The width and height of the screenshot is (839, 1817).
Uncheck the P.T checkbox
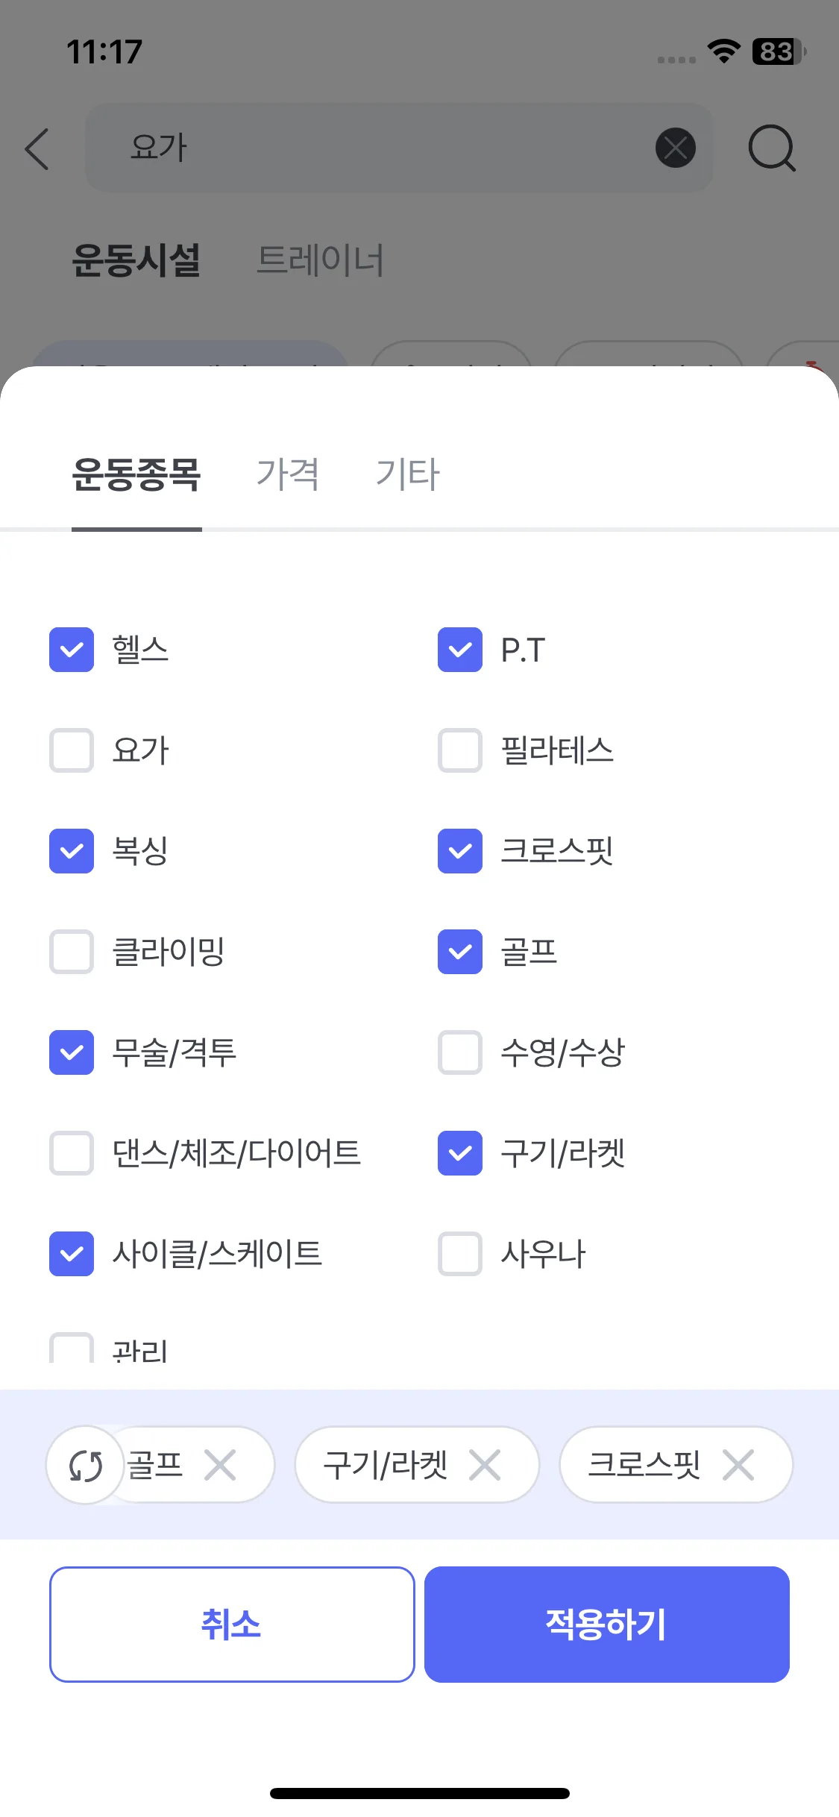click(x=460, y=650)
